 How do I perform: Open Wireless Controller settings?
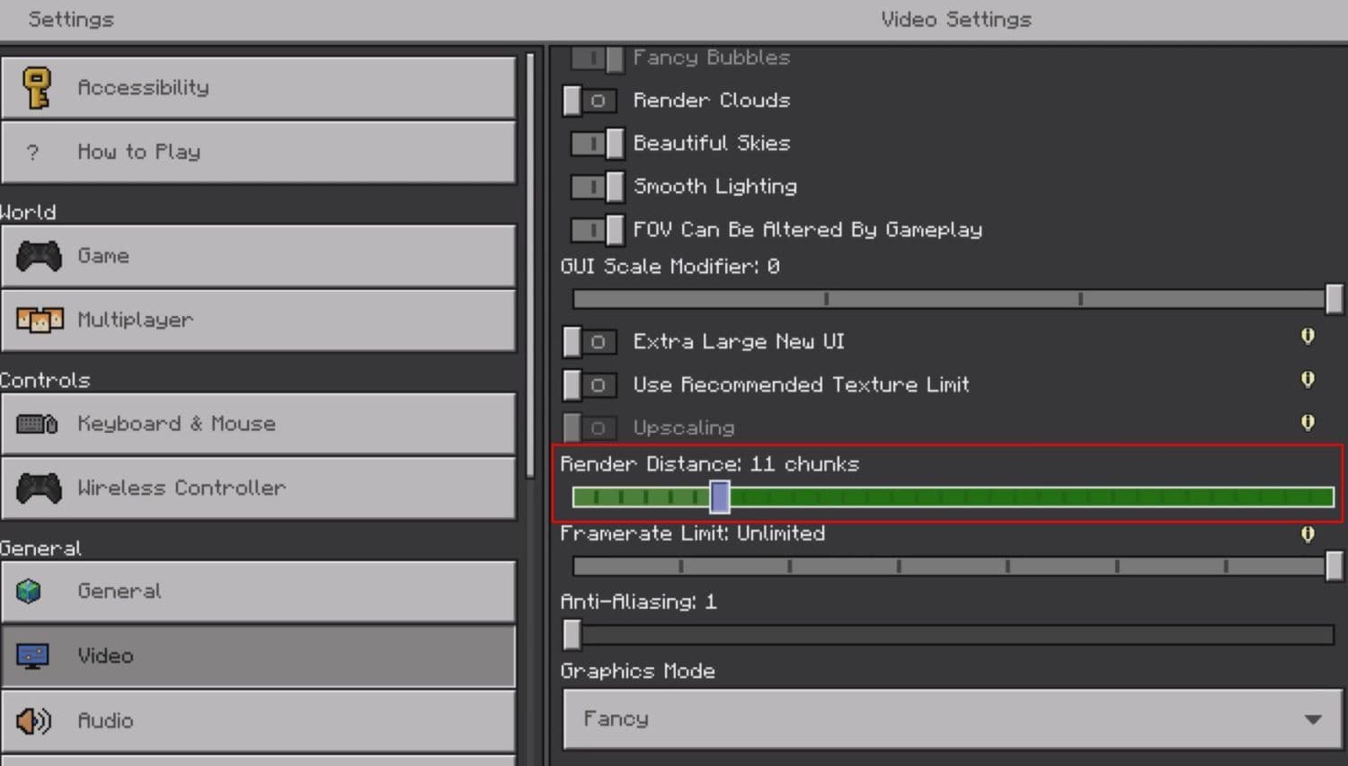coord(259,488)
